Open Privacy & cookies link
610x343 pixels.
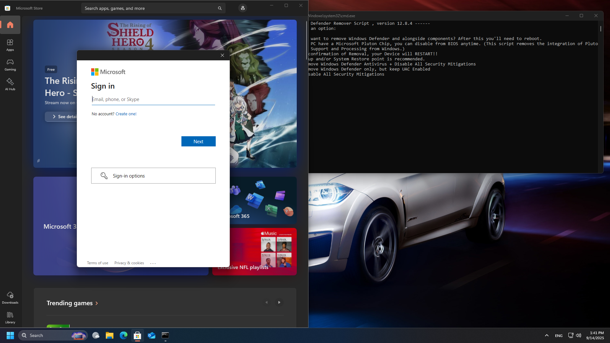(x=129, y=263)
